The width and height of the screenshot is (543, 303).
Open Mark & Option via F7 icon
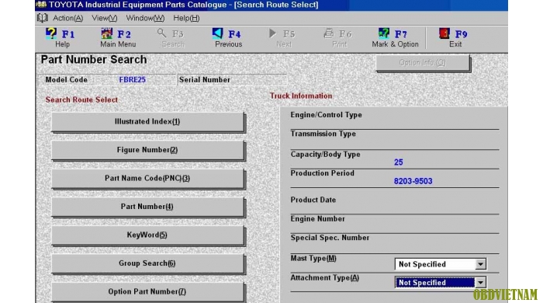point(384,33)
